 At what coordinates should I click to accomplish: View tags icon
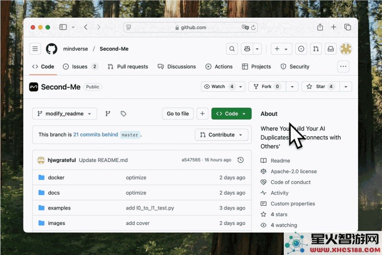tap(123, 114)
